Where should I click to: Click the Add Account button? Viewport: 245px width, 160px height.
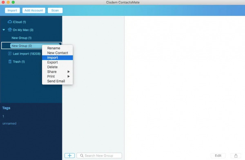coord(34,10)
